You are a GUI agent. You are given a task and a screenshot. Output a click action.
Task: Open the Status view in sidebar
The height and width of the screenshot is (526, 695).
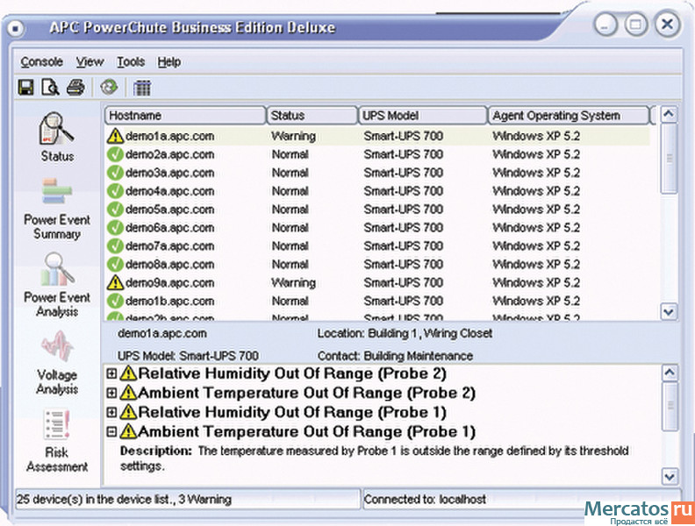click(x=57, y=137)
